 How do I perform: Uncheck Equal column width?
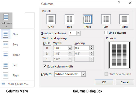click(45, 66)
